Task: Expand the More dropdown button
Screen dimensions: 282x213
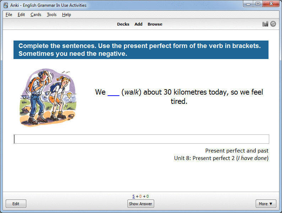Action: 266,204
